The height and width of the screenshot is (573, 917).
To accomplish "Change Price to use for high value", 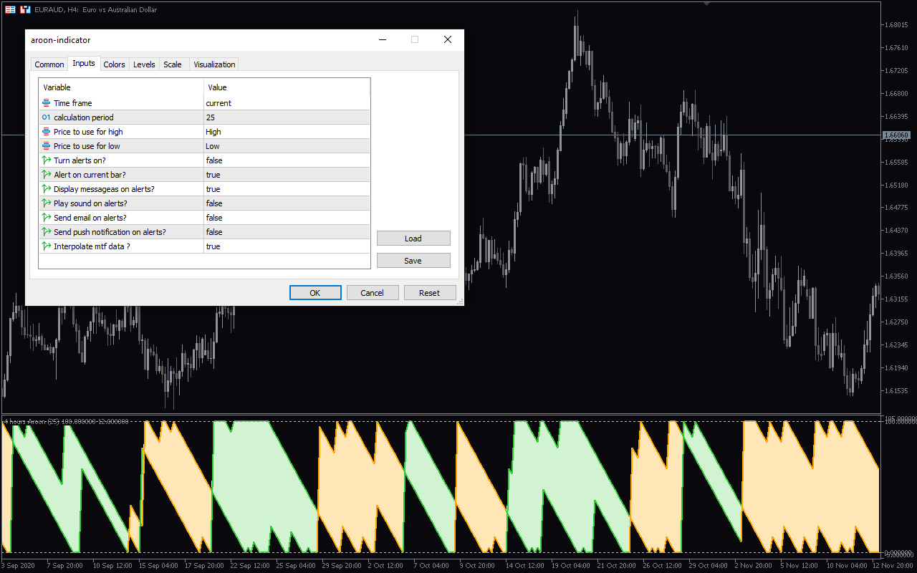I will point(287,132).
